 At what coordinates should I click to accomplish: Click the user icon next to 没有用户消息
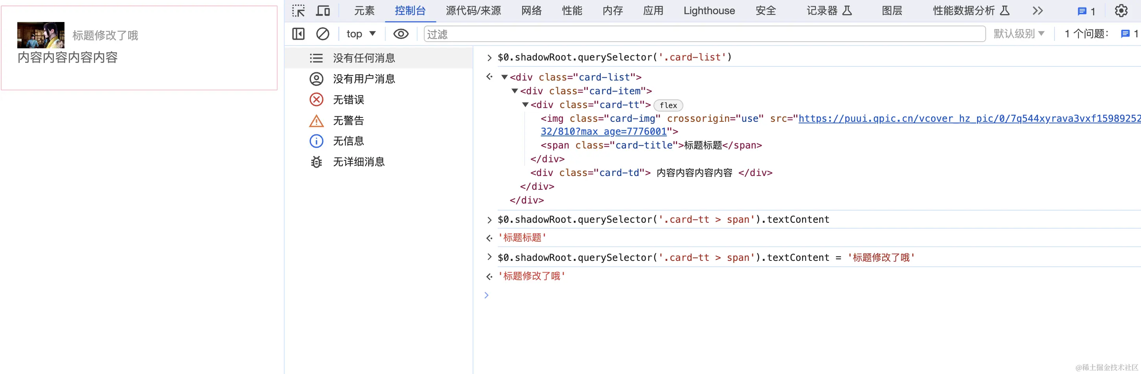point(316,79)
